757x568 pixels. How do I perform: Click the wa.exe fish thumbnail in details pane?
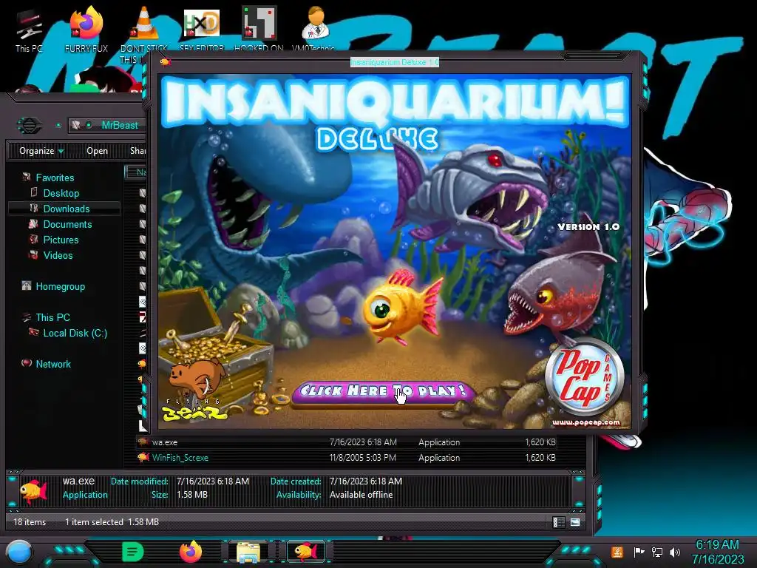pos(33,491)
